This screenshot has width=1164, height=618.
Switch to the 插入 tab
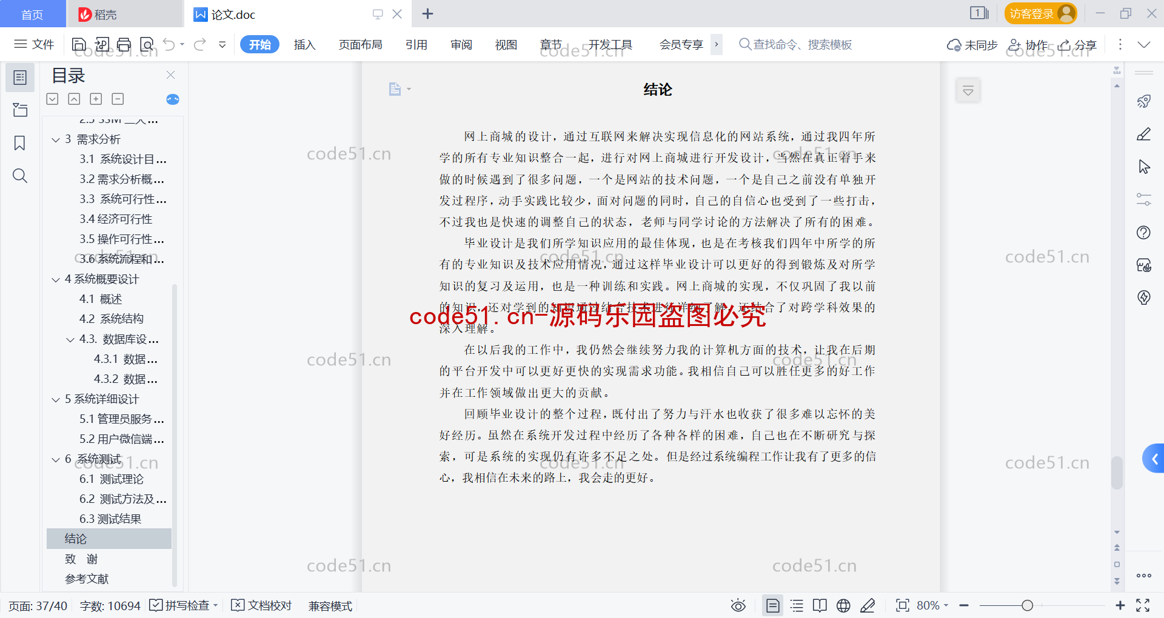[304, 45]
